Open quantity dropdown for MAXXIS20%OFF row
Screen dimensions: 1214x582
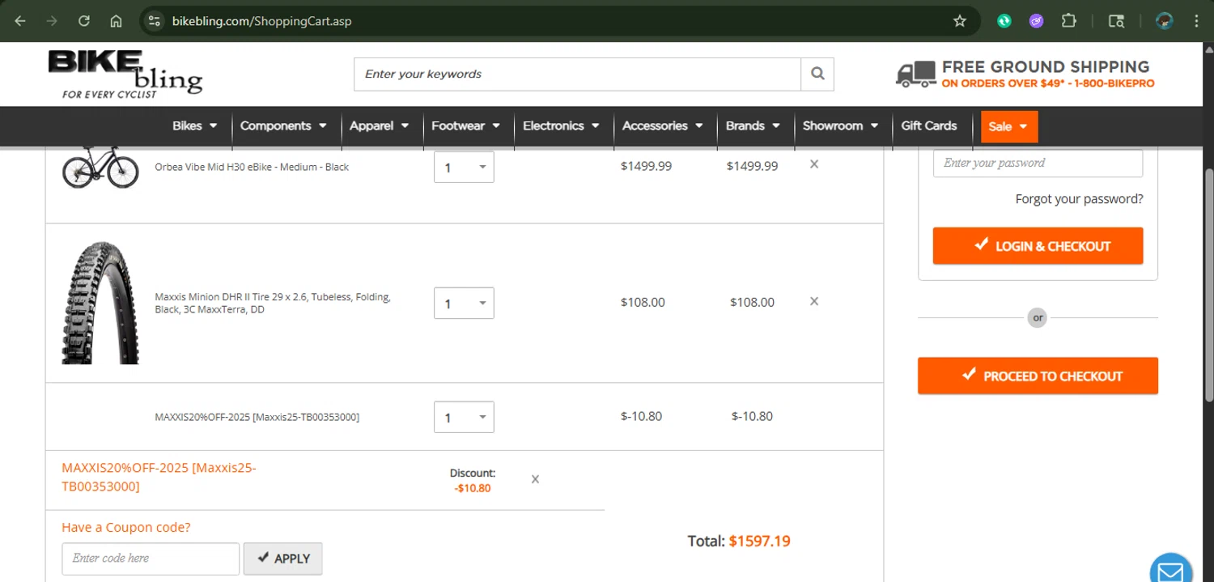point(464,418)
